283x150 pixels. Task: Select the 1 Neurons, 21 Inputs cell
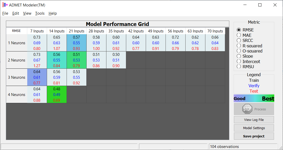tap(77, 43)
